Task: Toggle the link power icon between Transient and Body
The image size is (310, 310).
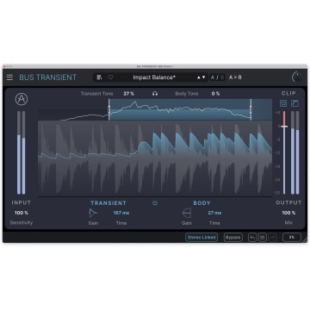Action: coord(155,203)
